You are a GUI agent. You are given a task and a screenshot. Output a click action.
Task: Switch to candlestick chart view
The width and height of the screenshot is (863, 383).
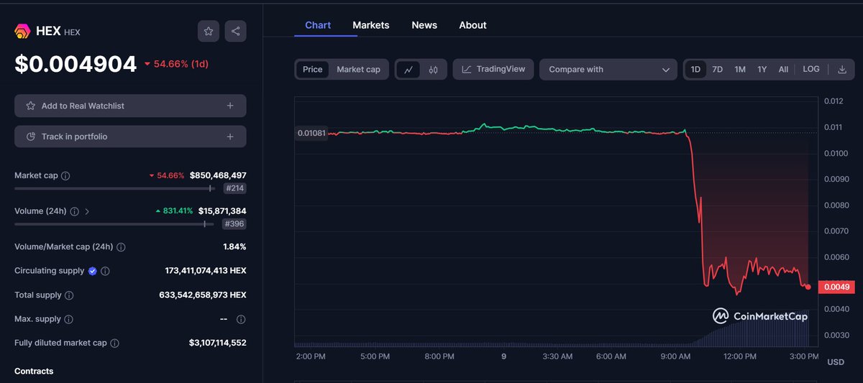[433, 70]
